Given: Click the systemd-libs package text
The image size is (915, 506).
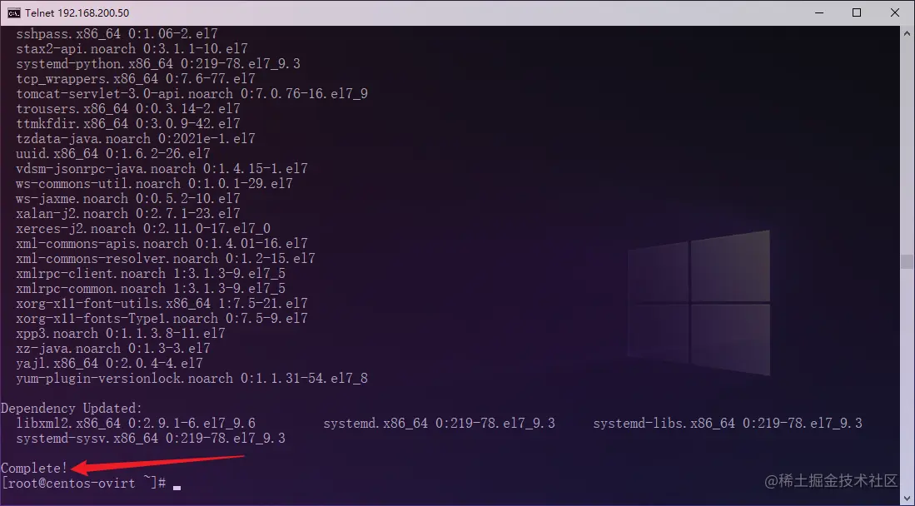Looking at the screenshot, I should pyautogui.click(x=727, y=423).
